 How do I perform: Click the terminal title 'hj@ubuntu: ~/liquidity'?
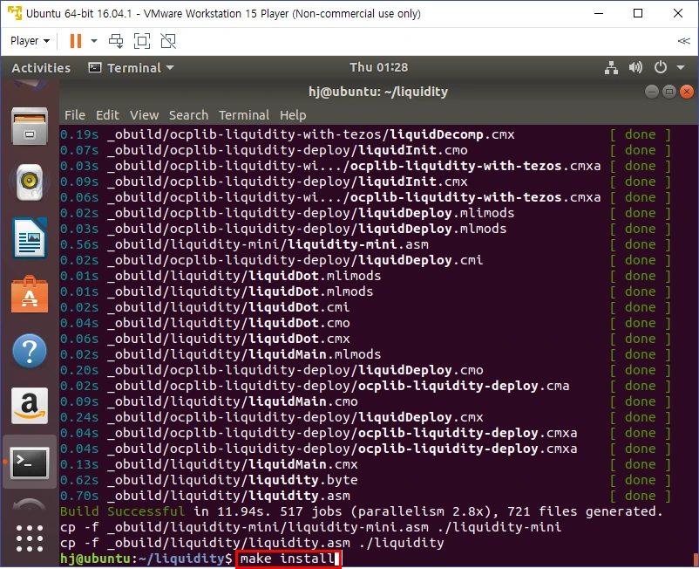tap(378, 92)
